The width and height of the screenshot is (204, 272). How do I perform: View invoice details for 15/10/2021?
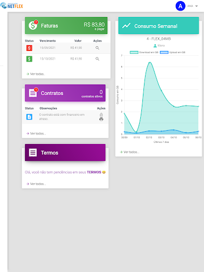tap(97, 59)
